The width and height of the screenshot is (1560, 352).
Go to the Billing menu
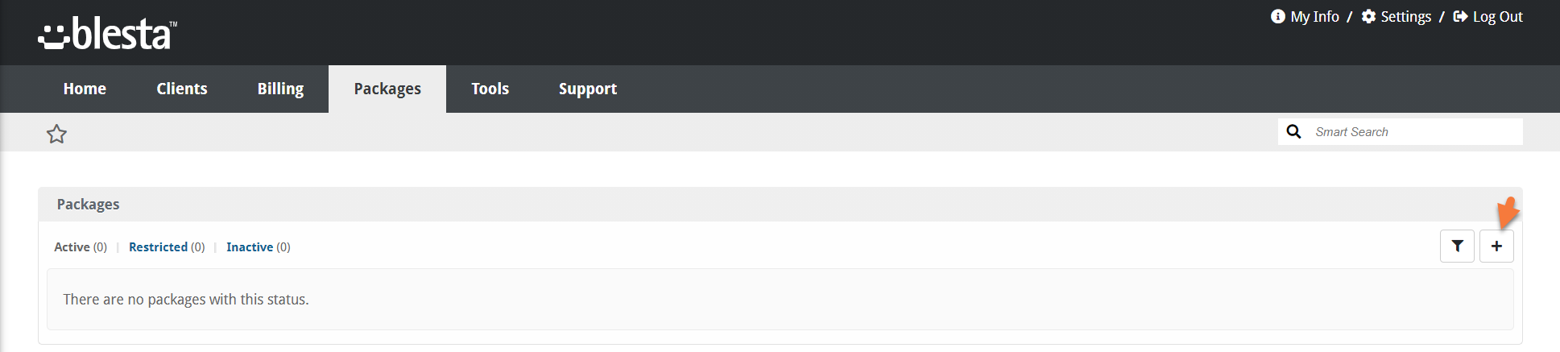(280, 89)
